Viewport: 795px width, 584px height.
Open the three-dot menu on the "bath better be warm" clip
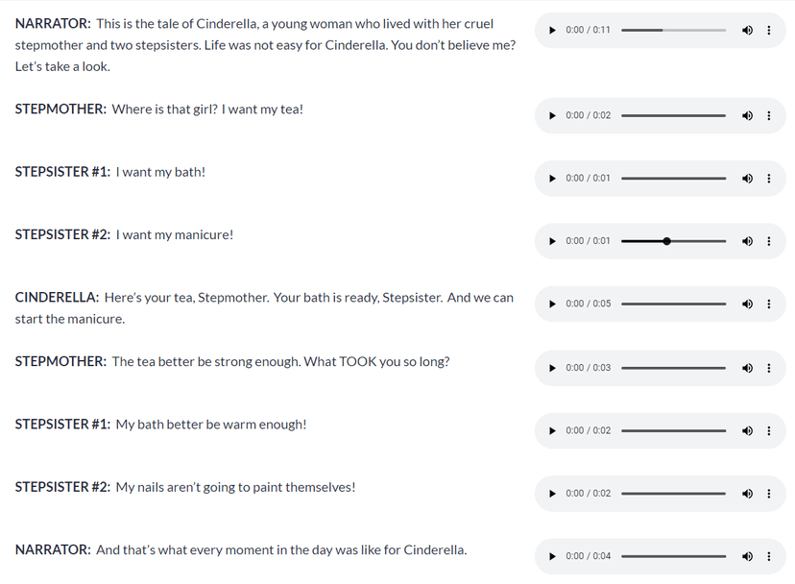click(x=769, y=430)
